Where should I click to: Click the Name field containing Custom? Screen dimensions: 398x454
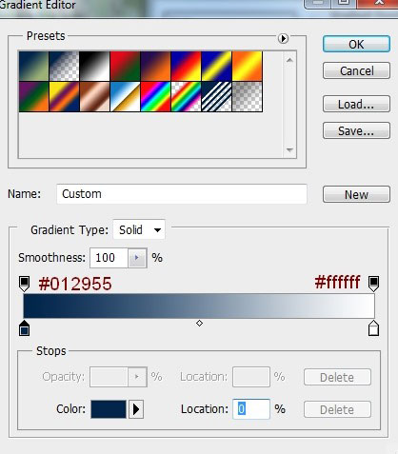point(182,194)
